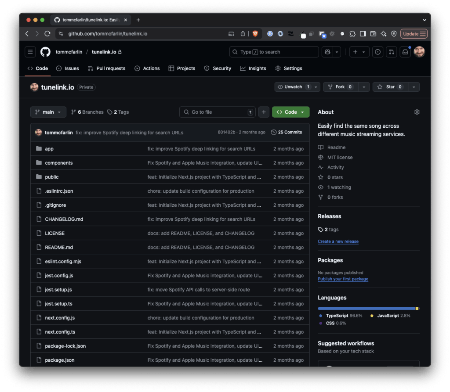Screen dimensions: 450x392
Task: Open the public folder
Action: (x=52, y=177)
